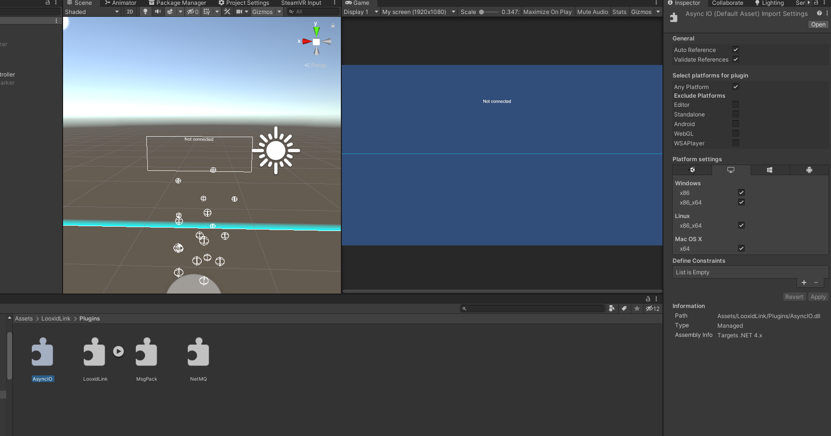Open Game panel three-dot options menu
The height and width of the screenshot is (436, 831).
[x=656, y=2]
